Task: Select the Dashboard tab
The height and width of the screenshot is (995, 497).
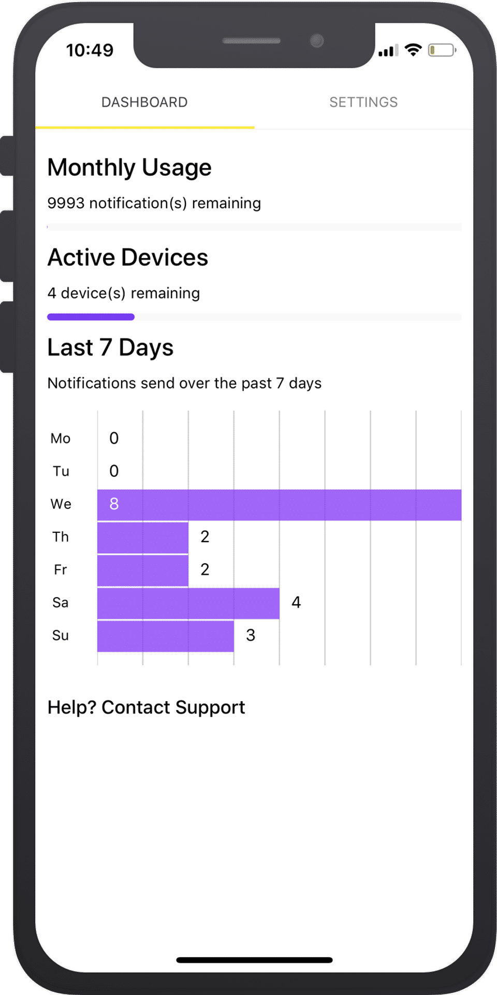Action: pos(144,102)
